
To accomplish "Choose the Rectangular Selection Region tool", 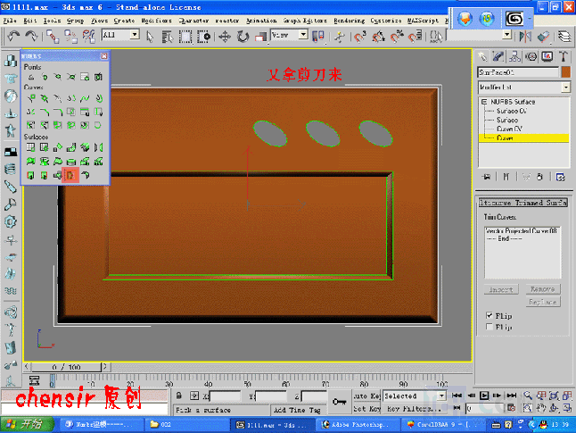I will (x=185, y=37).
